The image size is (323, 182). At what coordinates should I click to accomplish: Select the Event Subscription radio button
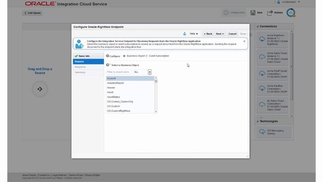pyautogui.click(x=147, y=56)
